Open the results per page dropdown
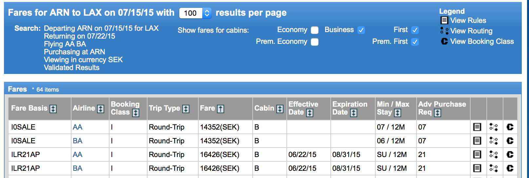This screenshot has width=529, height=178. 195,13
